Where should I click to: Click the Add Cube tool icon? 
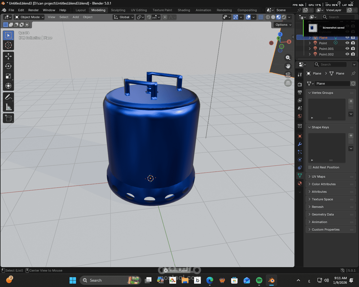pos(8,118)
